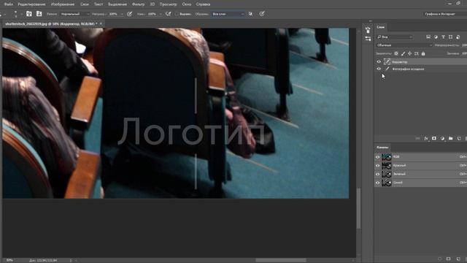Toggle the clone source panel icon in options bar

coord(39,14)
